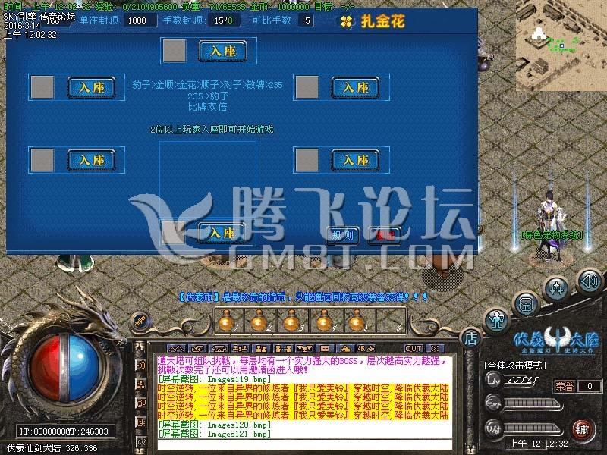The height and width of the screenshot is (455, 607).
Task: Click the '比牌双倍' rule text
Action: 207,107
